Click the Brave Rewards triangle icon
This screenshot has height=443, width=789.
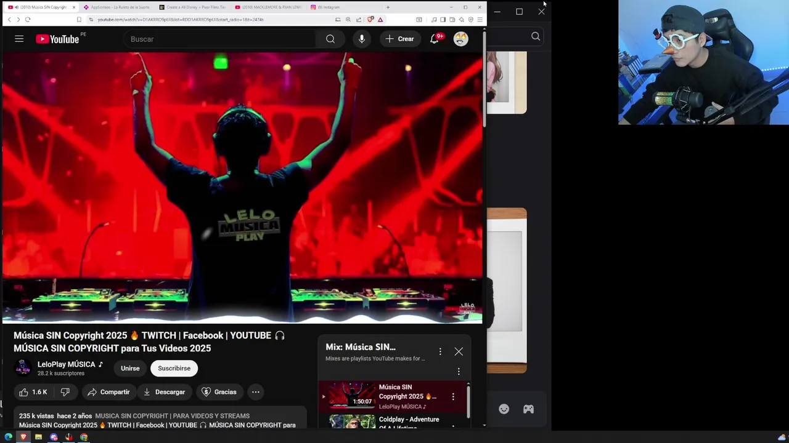pyautogui.click(x=380, y=20)
